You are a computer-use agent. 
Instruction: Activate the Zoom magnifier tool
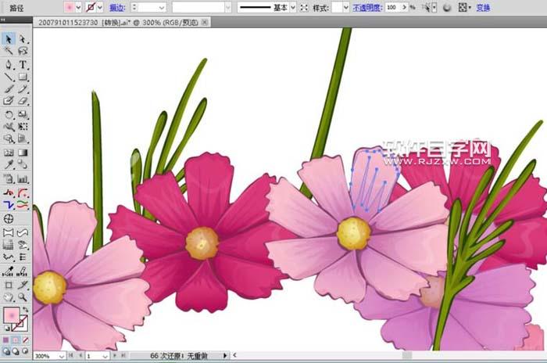pos(23,297)
